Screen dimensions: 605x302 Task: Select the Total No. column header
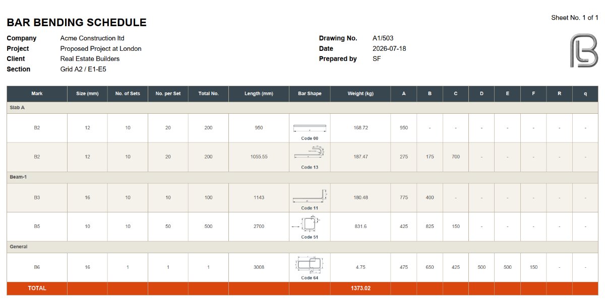tap(208, 94)
